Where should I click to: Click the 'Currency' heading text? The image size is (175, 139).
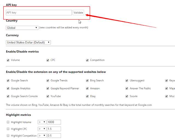(12, 35)
